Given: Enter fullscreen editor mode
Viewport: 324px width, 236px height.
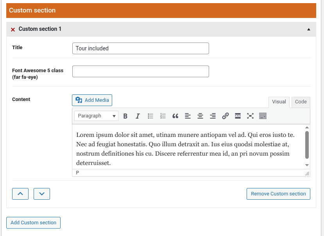Looking at the screenshot, I should [x=250, y=116].
